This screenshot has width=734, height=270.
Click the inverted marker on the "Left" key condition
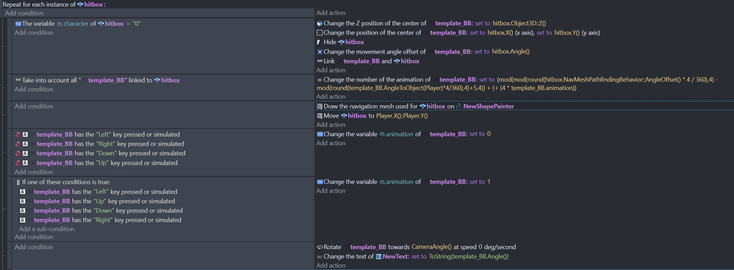click(x=18, y=134)
